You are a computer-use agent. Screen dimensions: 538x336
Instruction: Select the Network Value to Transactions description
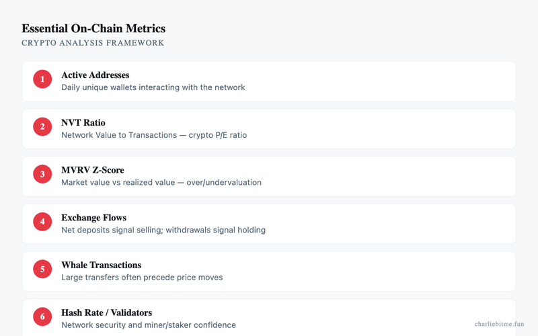pyautogui.click(x=154, y=135)
